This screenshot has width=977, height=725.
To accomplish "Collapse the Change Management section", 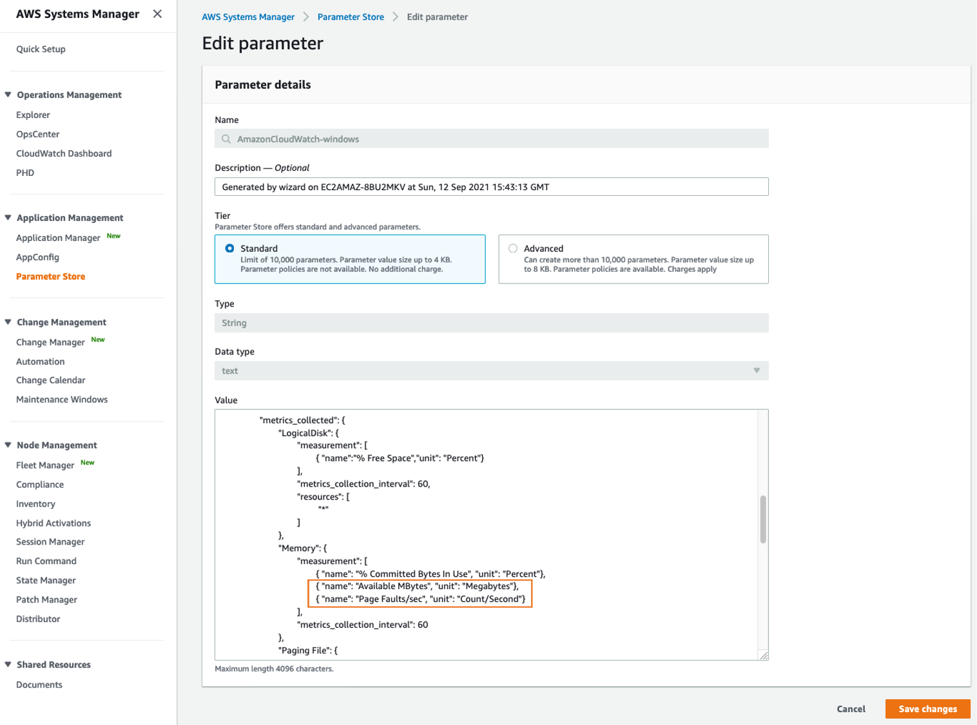I will click(x=8, y=322).
